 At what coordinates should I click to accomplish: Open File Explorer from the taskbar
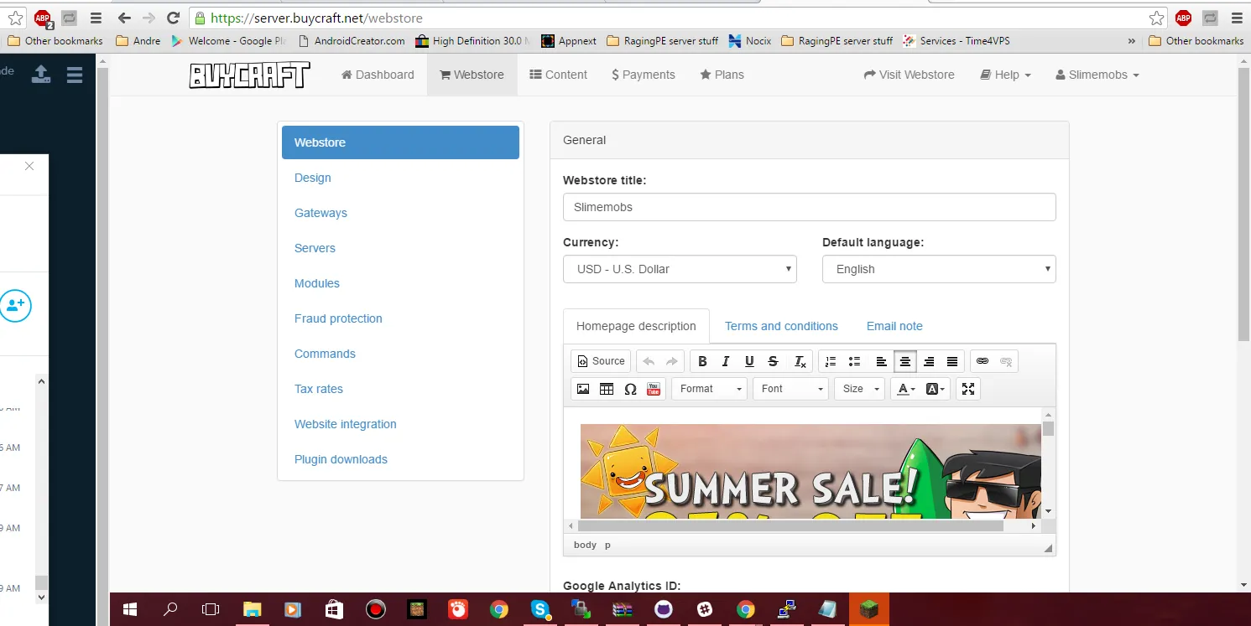click(252, 609)
